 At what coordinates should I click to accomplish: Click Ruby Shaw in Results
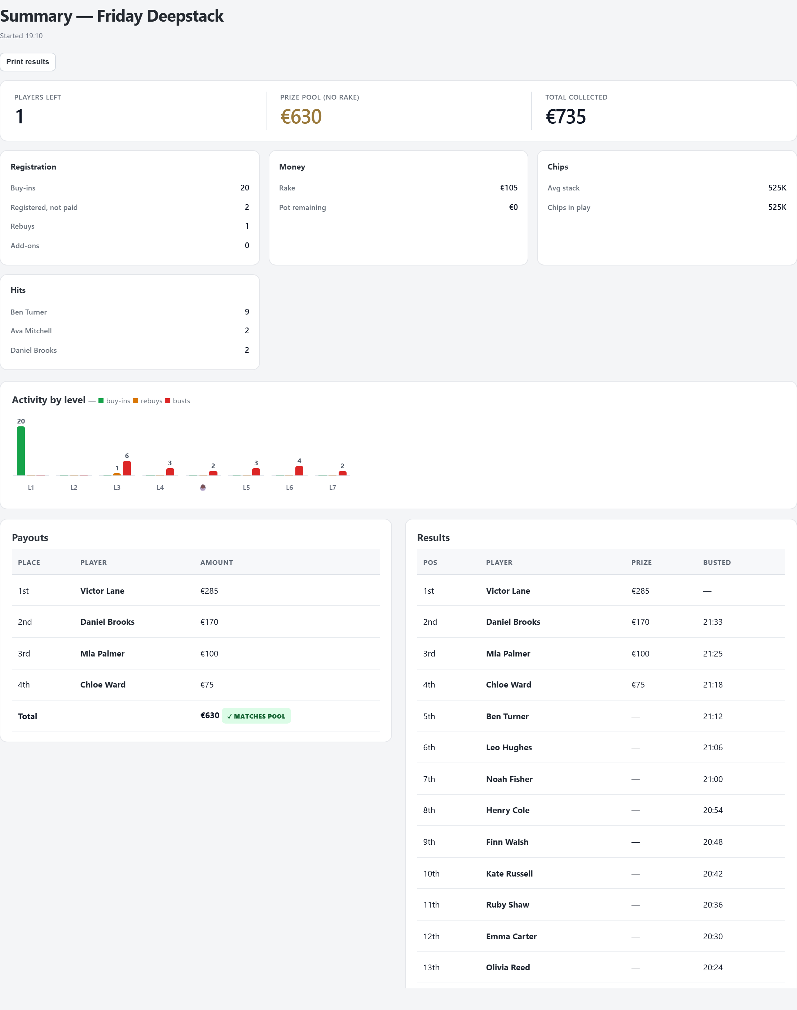507,905
